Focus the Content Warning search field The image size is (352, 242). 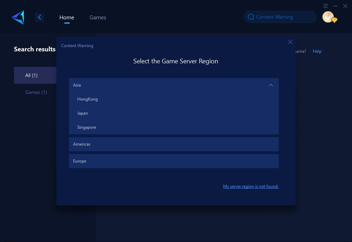click(x=282, y=17)
